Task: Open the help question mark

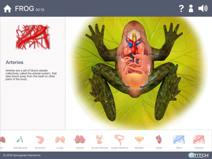Action: point(181,8)
